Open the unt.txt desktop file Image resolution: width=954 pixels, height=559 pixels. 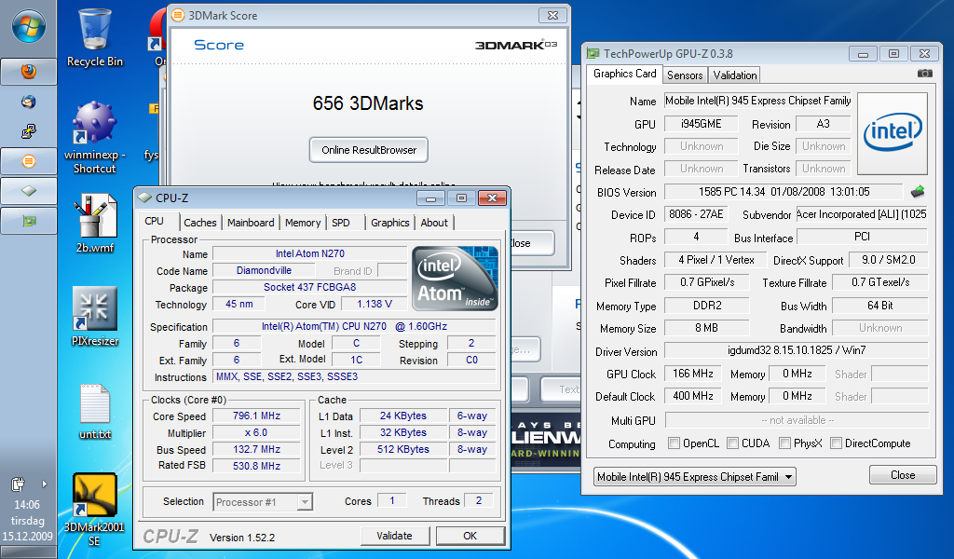pos(95,411)
